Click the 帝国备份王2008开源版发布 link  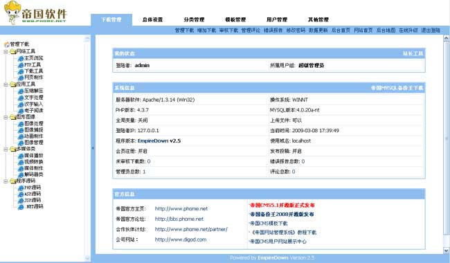(x=282, y=215)
